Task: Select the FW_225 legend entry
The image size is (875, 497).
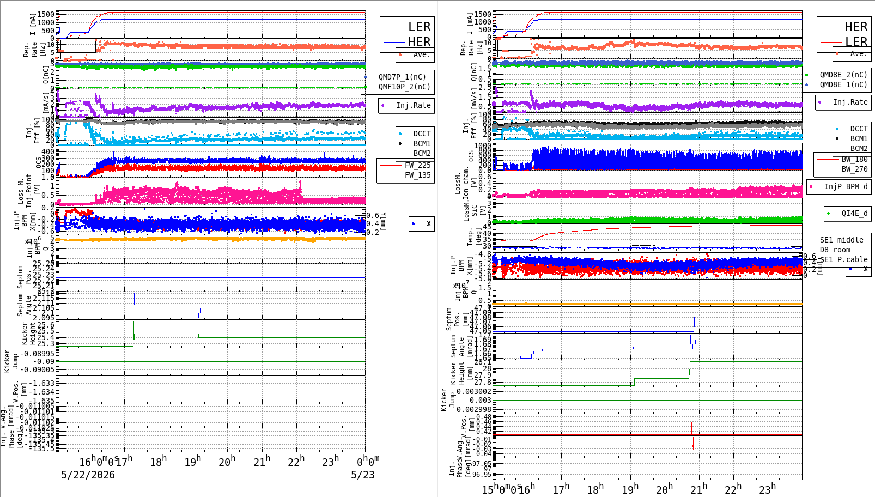Action: (417, 165)
